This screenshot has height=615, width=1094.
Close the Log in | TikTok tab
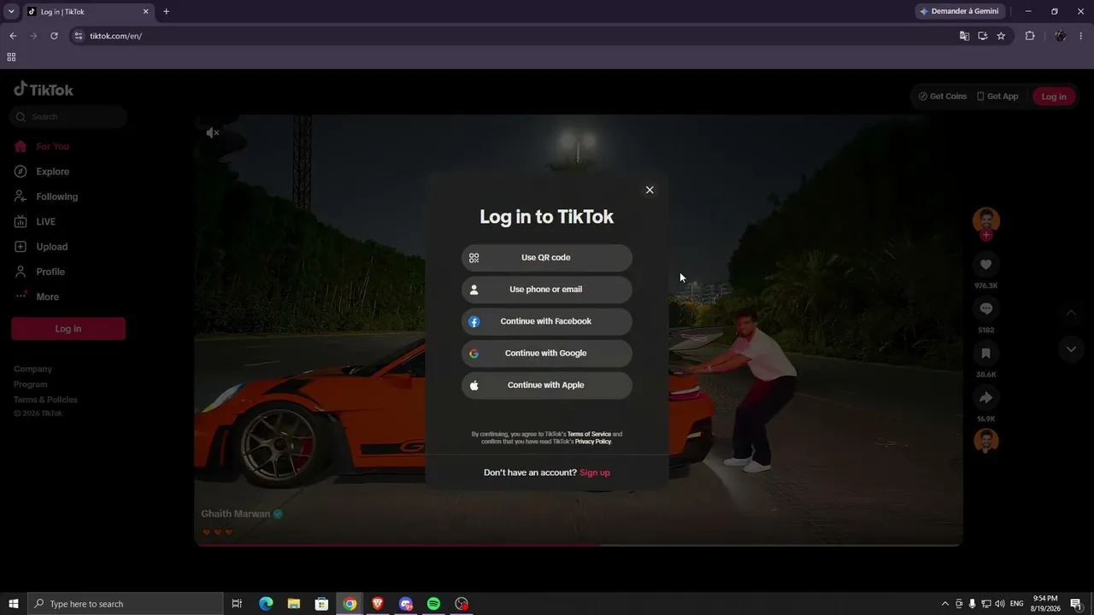pos(145,12)
